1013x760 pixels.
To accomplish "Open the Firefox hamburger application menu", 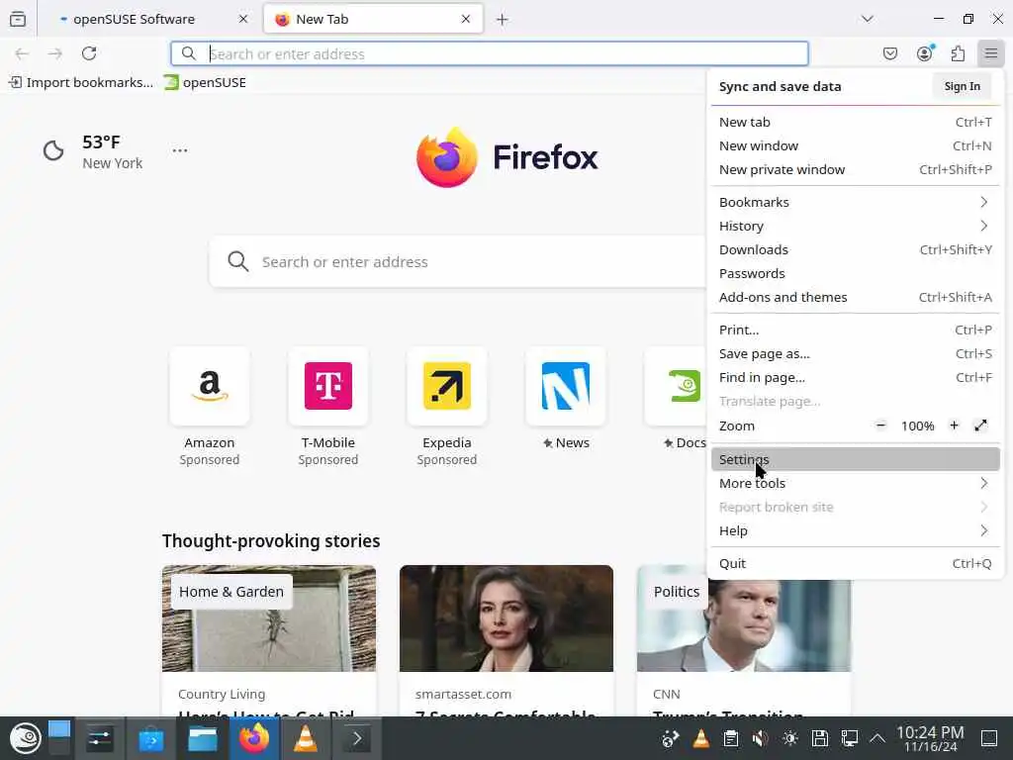I will pyautogui.click(x=990, y=53).
